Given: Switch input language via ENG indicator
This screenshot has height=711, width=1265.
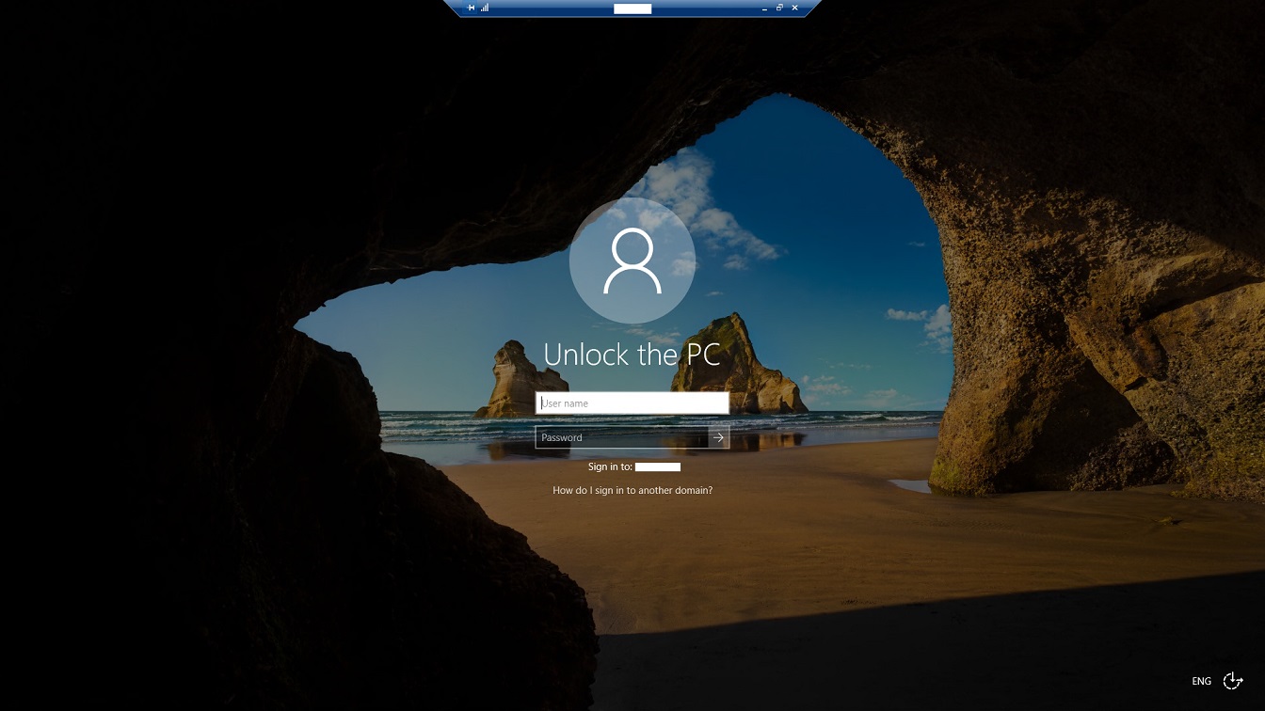Looking at the screenshot, I should tap(1201, 681).
